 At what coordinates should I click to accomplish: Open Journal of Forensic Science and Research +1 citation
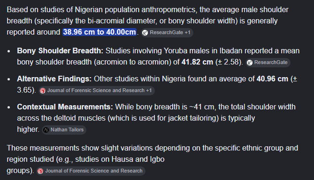[97, 91]
